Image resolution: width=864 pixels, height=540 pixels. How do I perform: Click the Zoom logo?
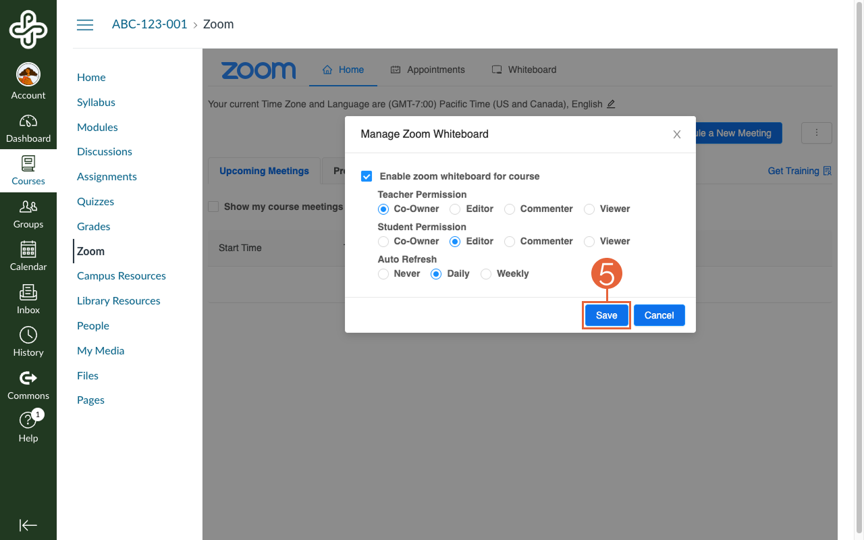tap(259, 70)
